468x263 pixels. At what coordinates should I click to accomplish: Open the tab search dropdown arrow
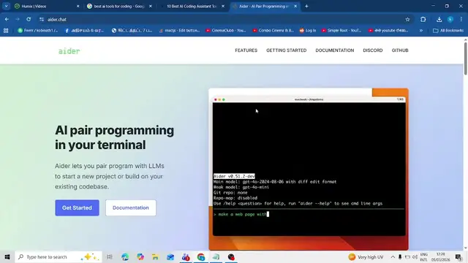click(6, 7)
